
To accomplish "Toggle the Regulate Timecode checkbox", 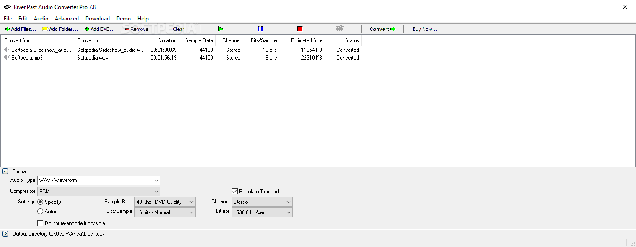I will pyautogui.click(x=235, y=192).
